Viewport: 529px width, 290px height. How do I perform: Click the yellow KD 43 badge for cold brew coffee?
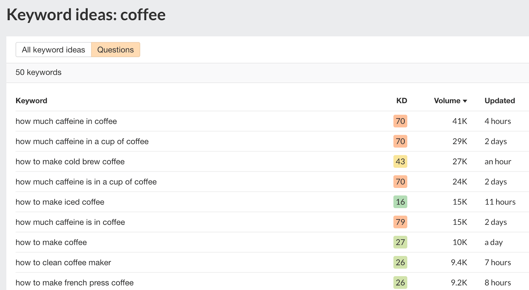click(400, 162)
